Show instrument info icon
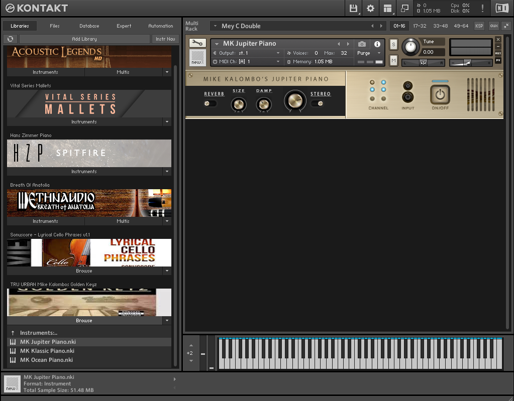This screenshot has height=401, width=514. click(377, 44)
